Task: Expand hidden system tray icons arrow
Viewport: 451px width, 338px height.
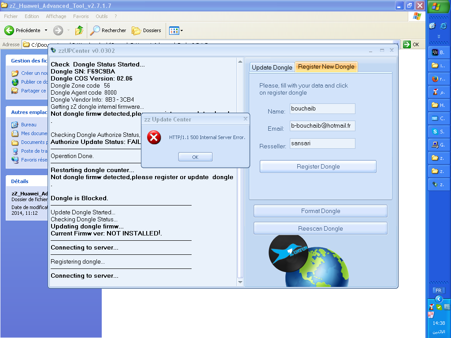Action: pos(439,299)
